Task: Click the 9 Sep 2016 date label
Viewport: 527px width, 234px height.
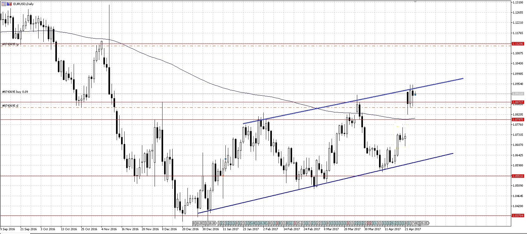Action: pyautogui.click(x=8, y=229)
